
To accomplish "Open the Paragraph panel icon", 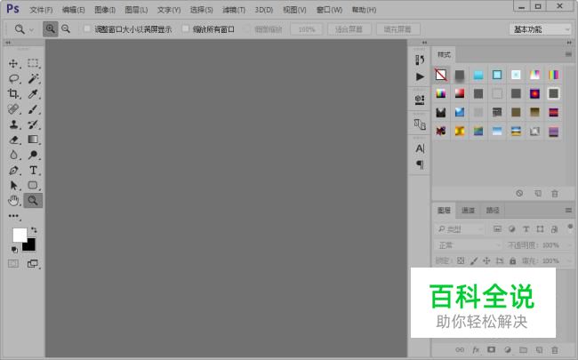I will click(420, 164).
